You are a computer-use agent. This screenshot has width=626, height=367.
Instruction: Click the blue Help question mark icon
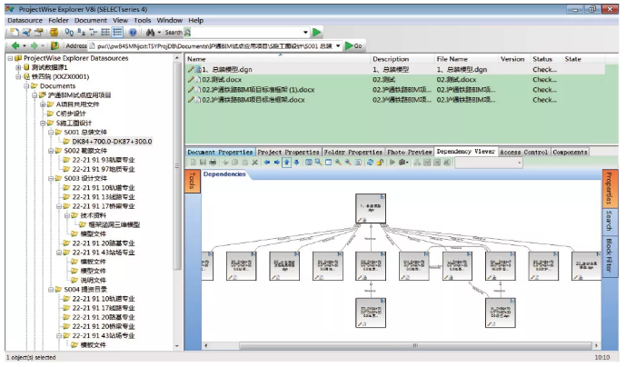point(133,33)
